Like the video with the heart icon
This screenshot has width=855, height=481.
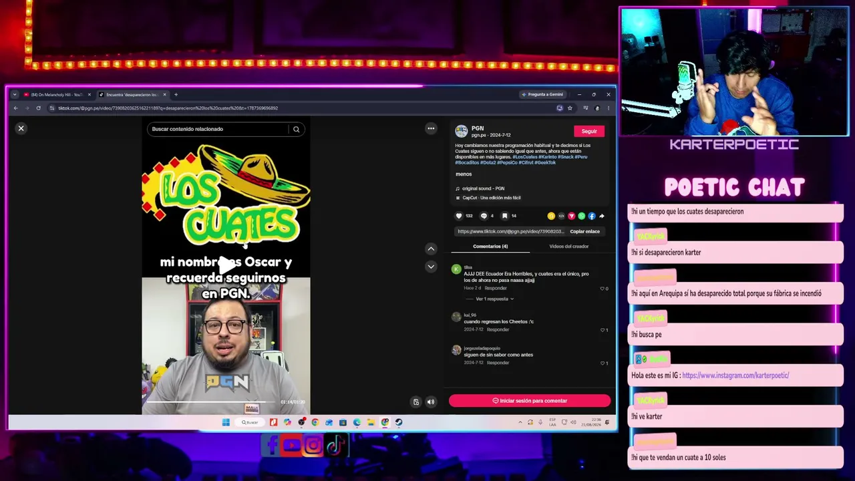pos(459,216)
